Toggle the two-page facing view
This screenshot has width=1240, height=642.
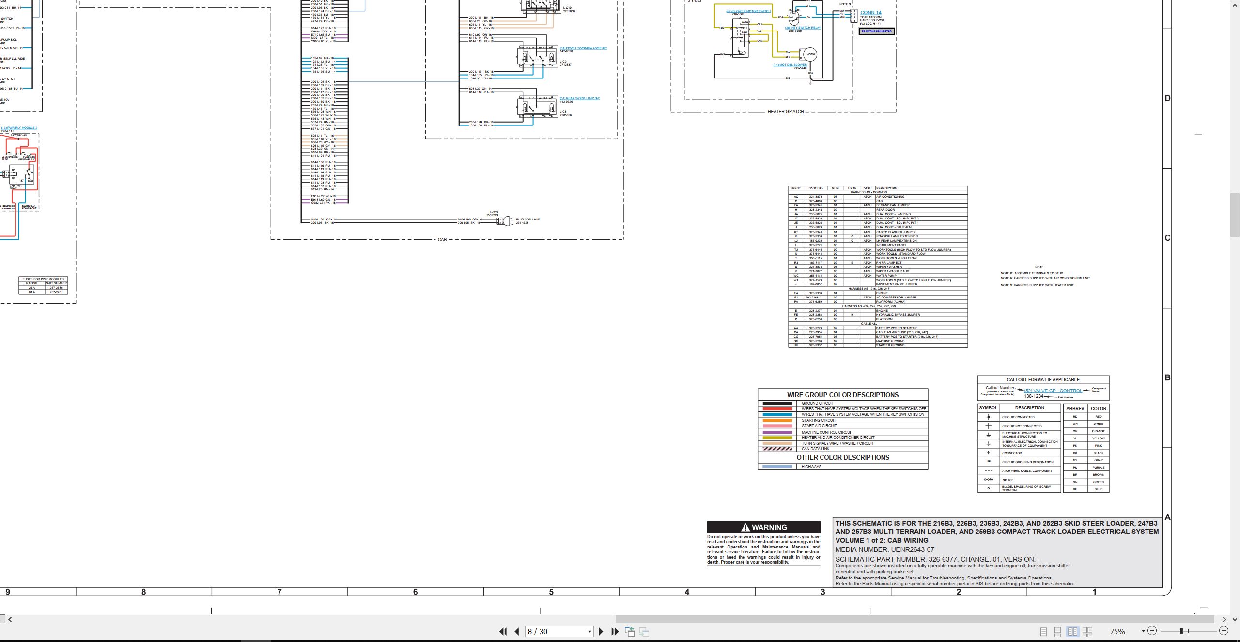(x=1073, y=631)
